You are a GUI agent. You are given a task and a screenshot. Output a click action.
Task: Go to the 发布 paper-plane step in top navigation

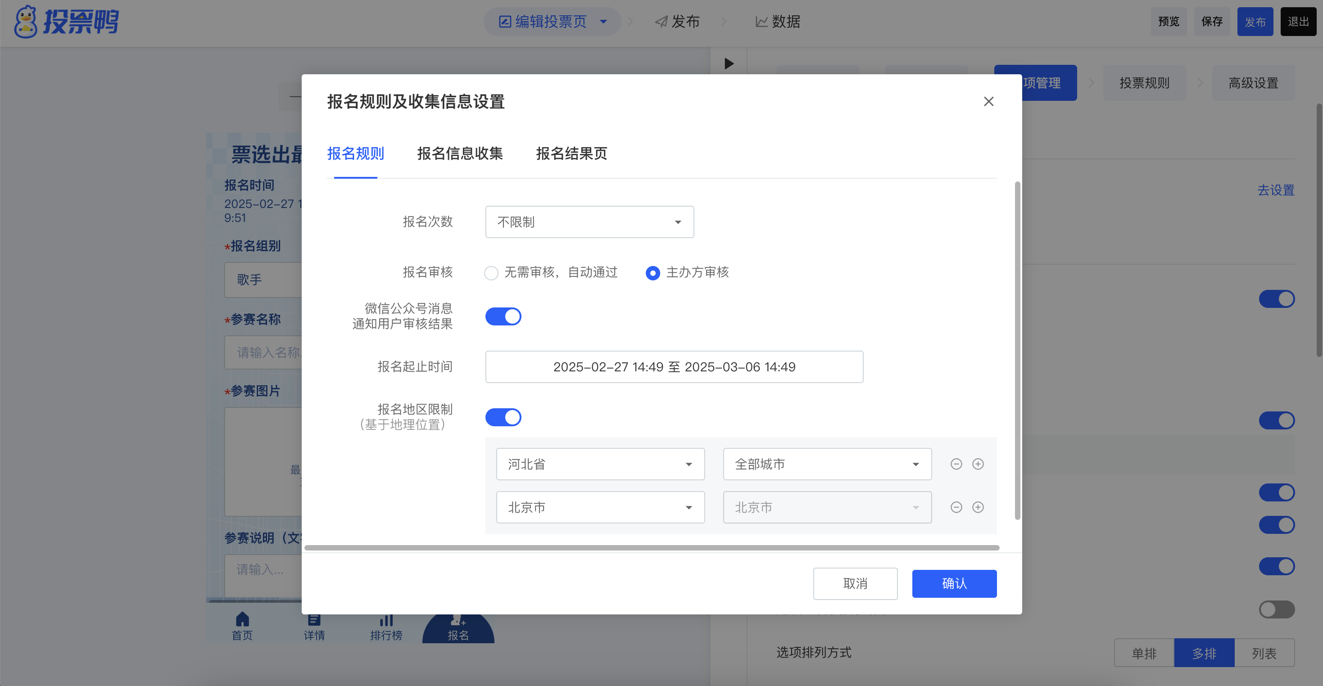click(x=677, y=22)
